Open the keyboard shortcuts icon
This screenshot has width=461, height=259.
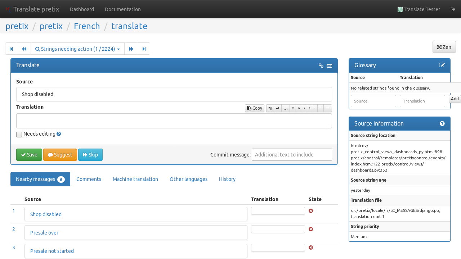329,65
